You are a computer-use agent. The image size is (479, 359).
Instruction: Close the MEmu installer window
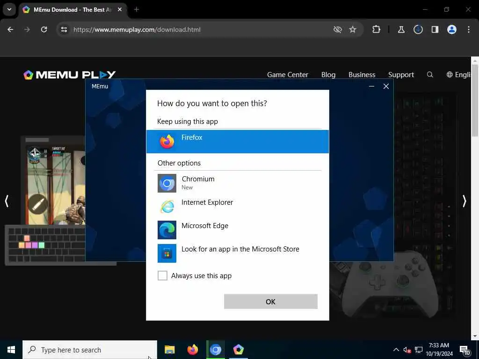point(386,86)
